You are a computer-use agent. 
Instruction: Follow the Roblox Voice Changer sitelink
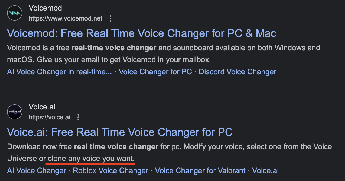pos(110,171)
